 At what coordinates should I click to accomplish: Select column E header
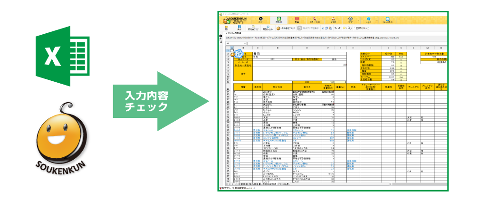(307, 48)
